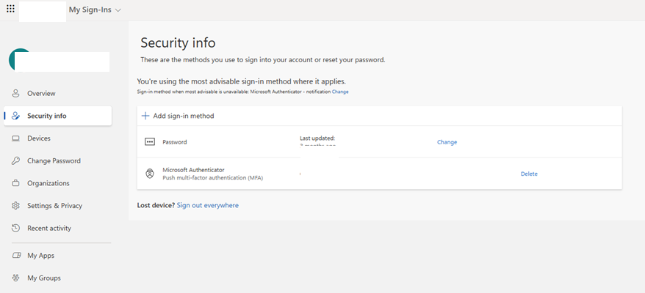Screen dimensions: 645x293
Task: Open the Devices menu item
Action: tap(57, 138)
